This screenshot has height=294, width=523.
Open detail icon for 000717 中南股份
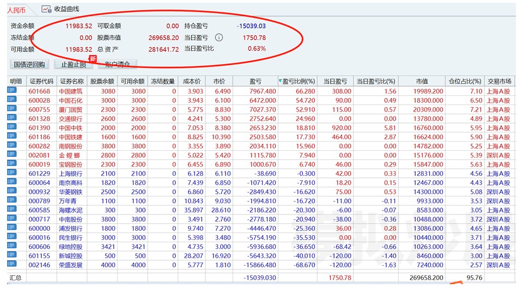pos(11,218)
